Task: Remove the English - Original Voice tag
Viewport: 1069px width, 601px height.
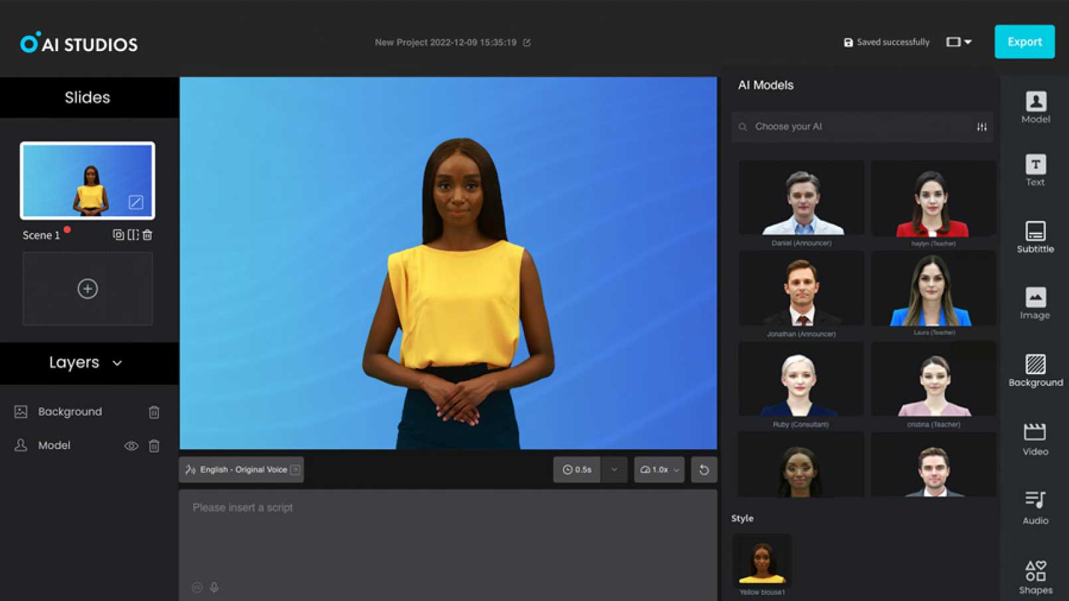Action: [x=294, y=470]
